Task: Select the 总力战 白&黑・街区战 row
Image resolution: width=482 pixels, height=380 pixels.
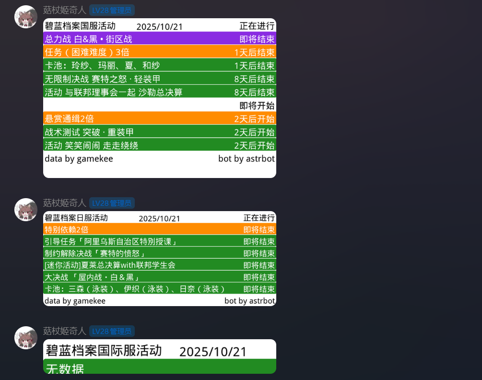Action: [x=160, y=38]
